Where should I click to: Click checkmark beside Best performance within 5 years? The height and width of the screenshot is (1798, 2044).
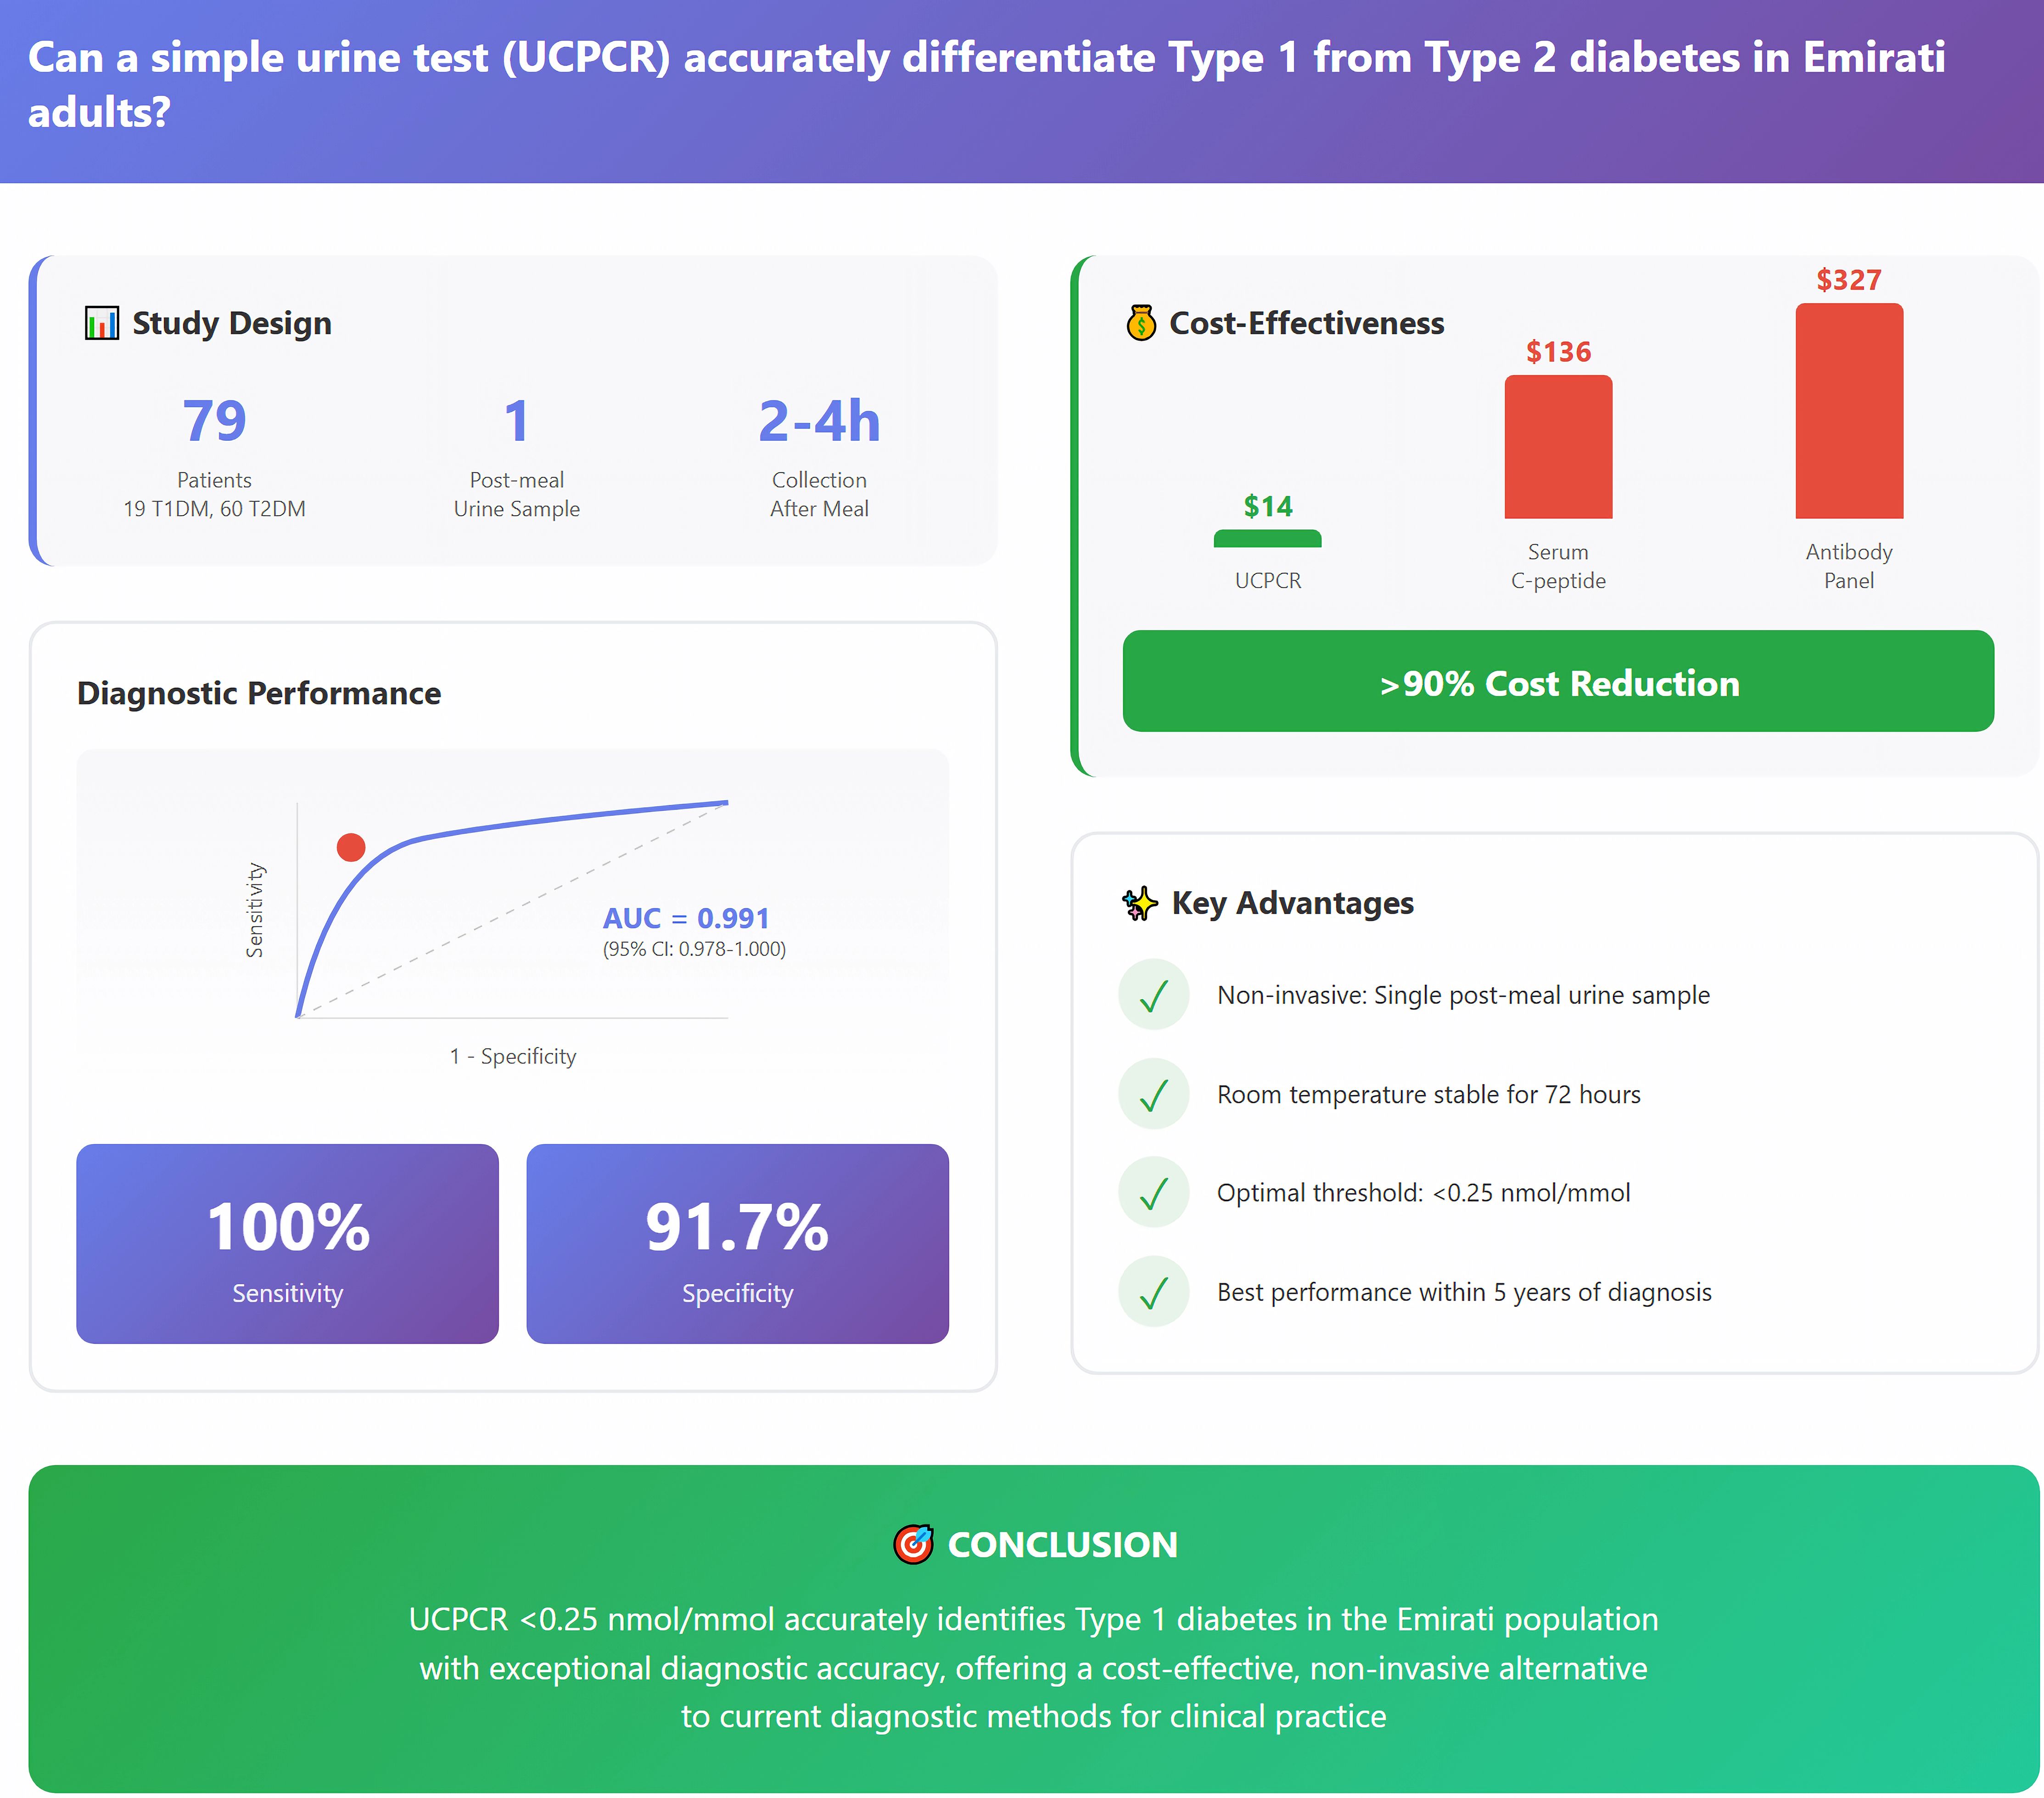[1153, 1292]
